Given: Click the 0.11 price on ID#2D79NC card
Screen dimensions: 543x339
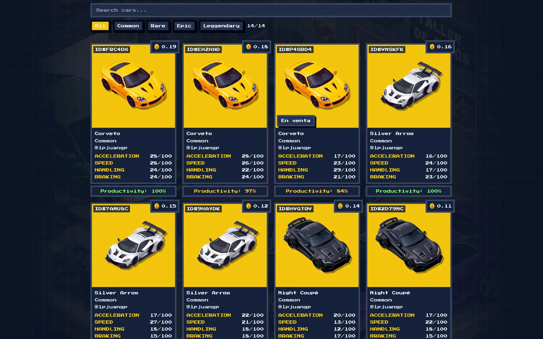Looking at the screenshot, I should click(444, 206).
